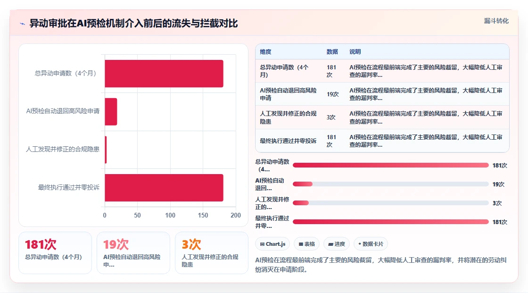Click the x-axis tick label 100
Image resolution: width=528 pixels, height=293 pixels.
pyautogui.click(x=170, y=215)
